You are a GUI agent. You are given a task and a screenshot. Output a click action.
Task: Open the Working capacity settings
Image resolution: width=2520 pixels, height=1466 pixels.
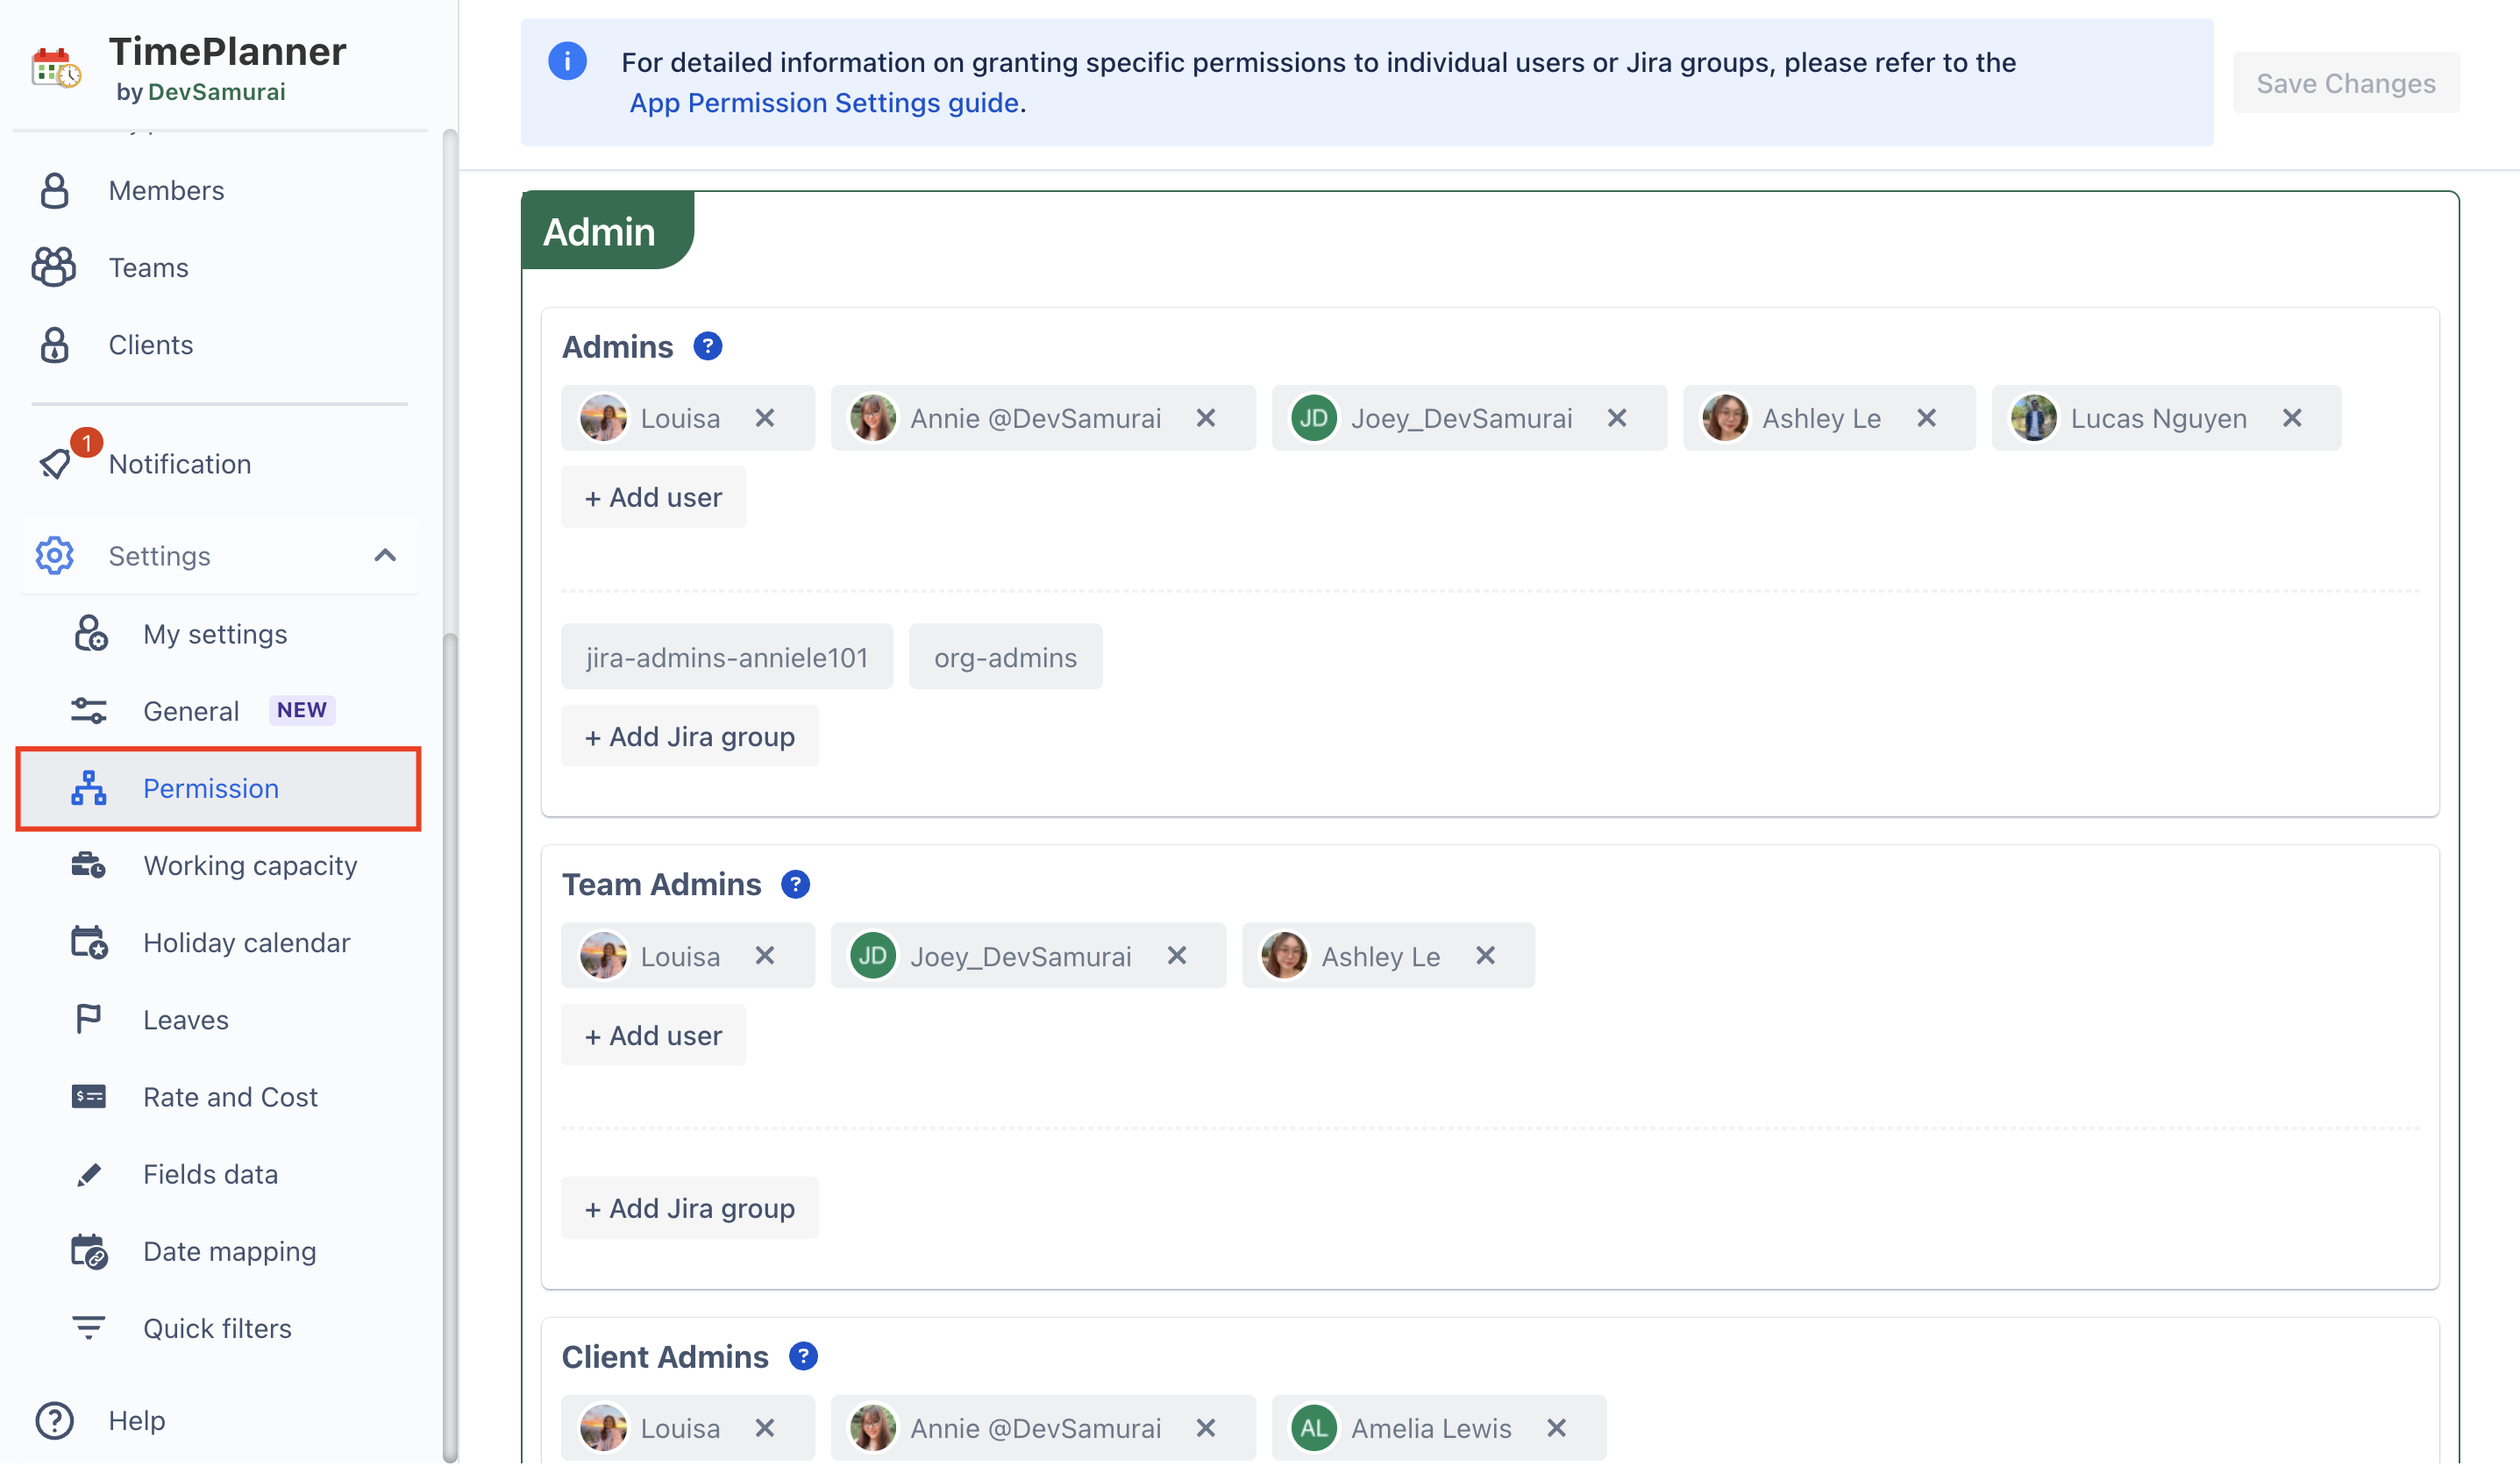[x=250, y=865]
